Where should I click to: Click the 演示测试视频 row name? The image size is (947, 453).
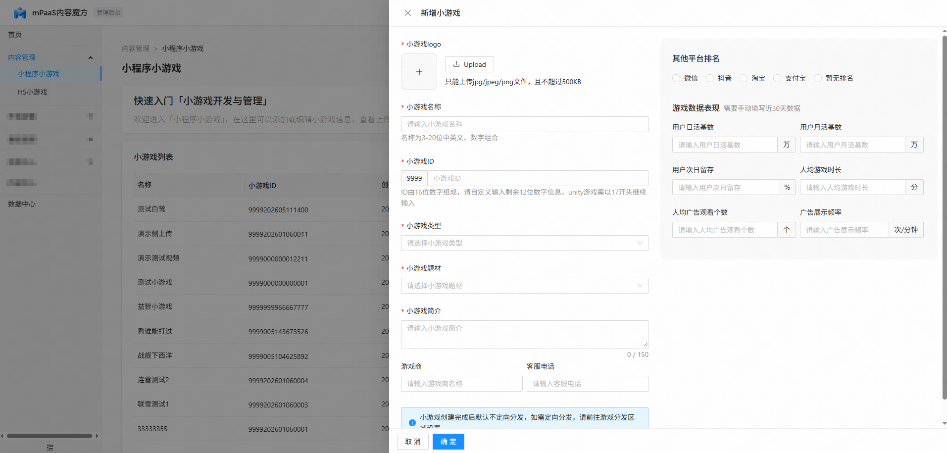[158, 258]
